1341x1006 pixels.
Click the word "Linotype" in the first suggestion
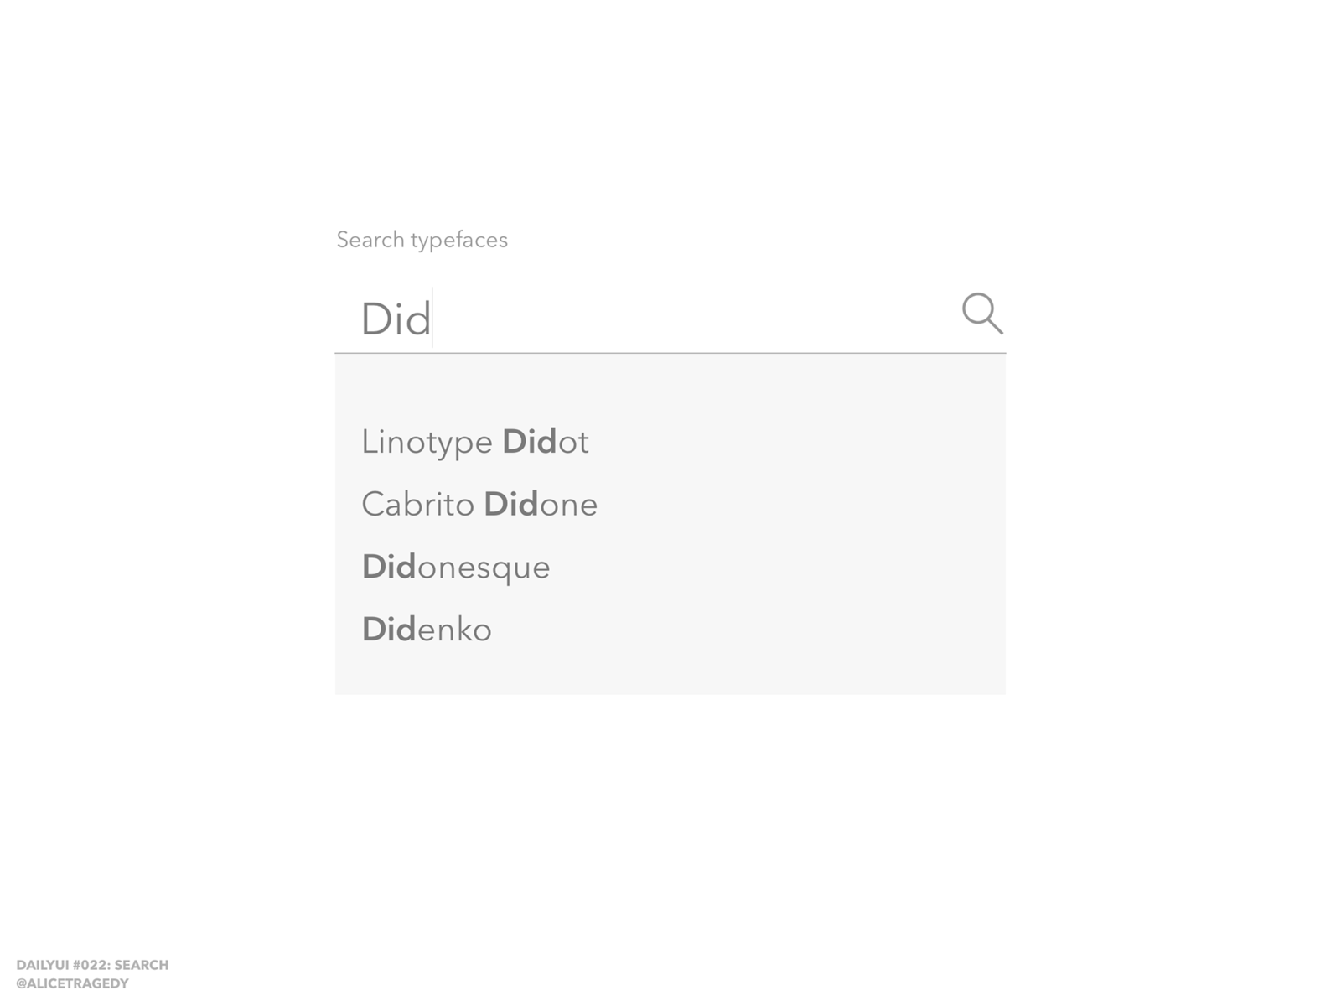(x=427, y=442)
